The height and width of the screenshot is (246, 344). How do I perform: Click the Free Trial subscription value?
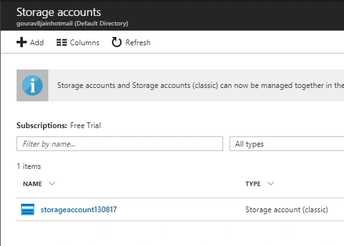pyautogui.click(x=86, y=126)
